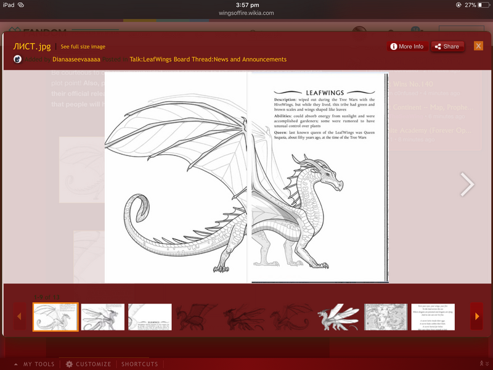
Task: Tap the wingsoffire.wikia.com address bar
Action: click(246, 12)
